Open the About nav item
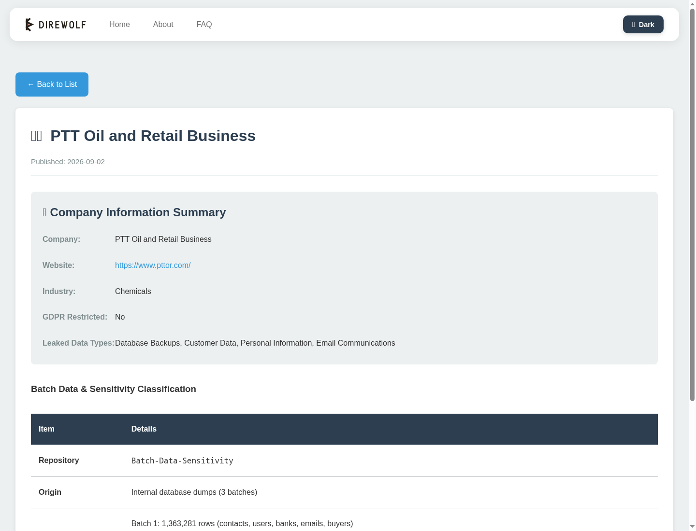The height and width of the screenshot is (531, 696). pyautogui.click(x=163, y=25)
